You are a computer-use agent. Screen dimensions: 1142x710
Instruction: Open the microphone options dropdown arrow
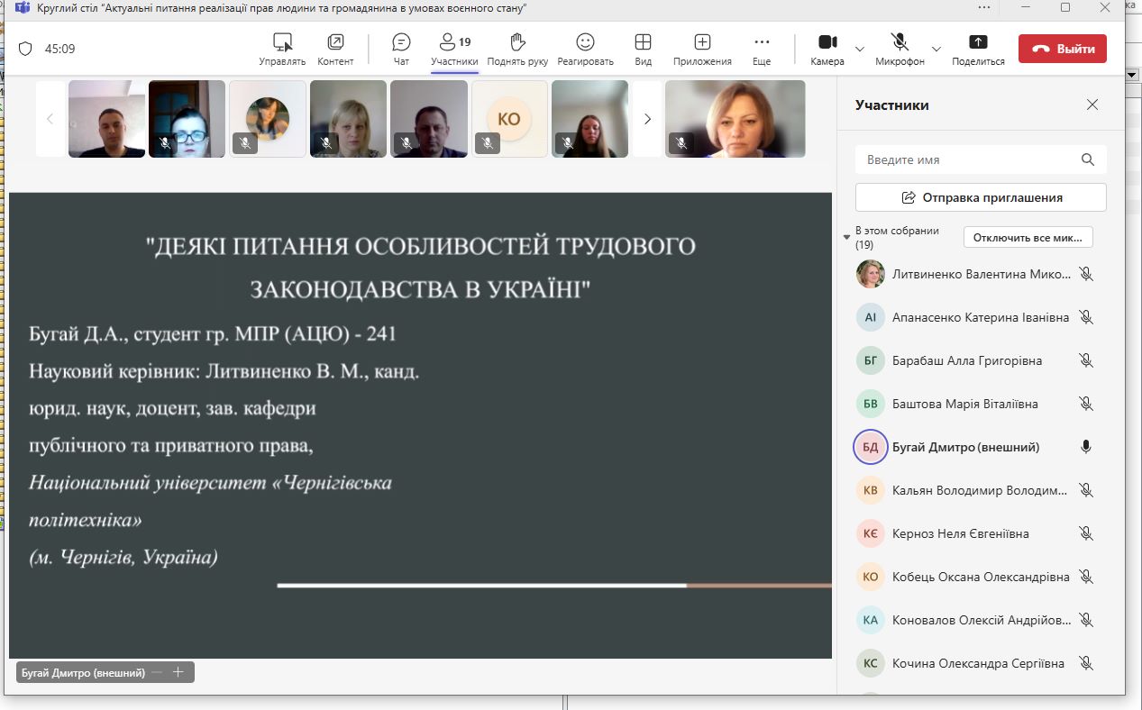click(936, 49)
